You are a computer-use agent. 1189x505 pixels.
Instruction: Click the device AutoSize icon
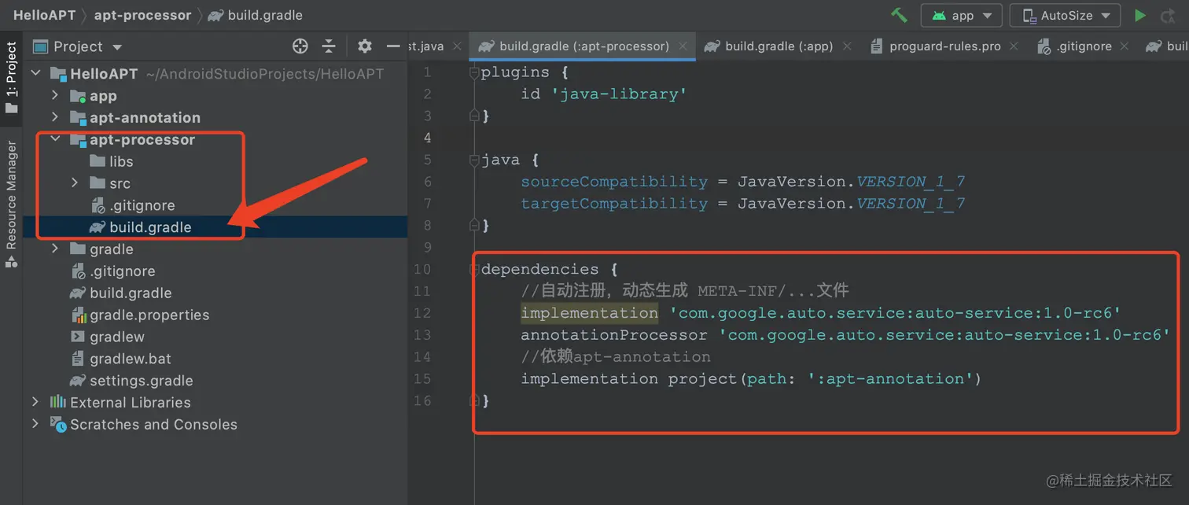point(1031,15)
